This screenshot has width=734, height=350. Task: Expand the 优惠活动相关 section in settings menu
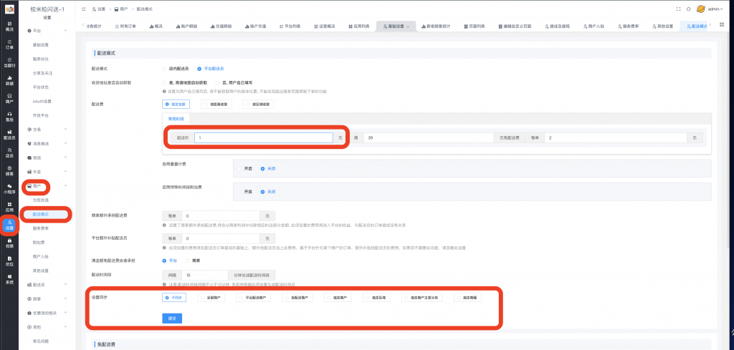tap(65, 313)
